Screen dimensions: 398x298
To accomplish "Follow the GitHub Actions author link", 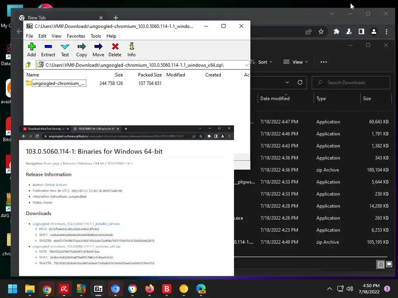I will pos(56,185).
